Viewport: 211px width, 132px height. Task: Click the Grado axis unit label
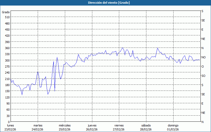click(x=6, y=12)
